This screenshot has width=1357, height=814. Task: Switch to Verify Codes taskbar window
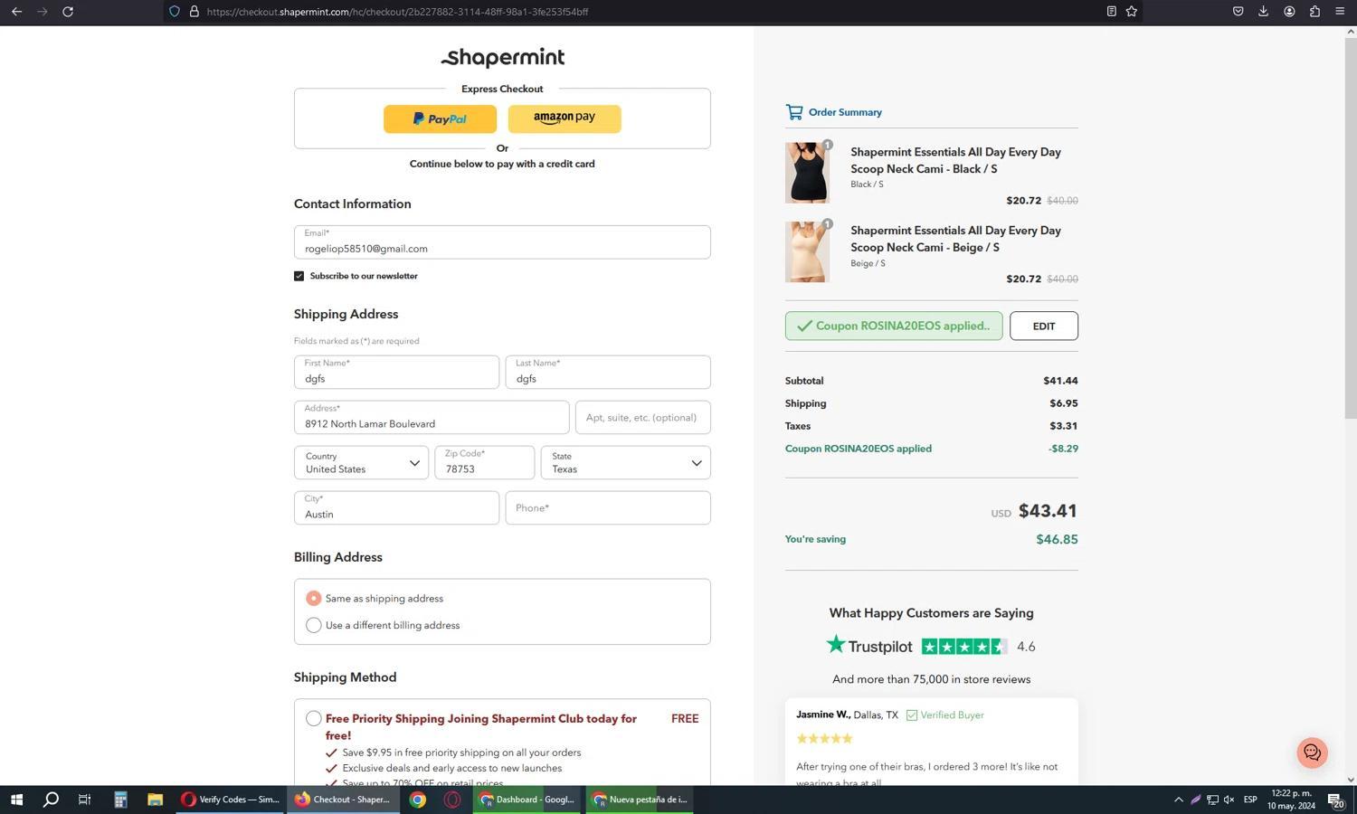coord(231,800)
